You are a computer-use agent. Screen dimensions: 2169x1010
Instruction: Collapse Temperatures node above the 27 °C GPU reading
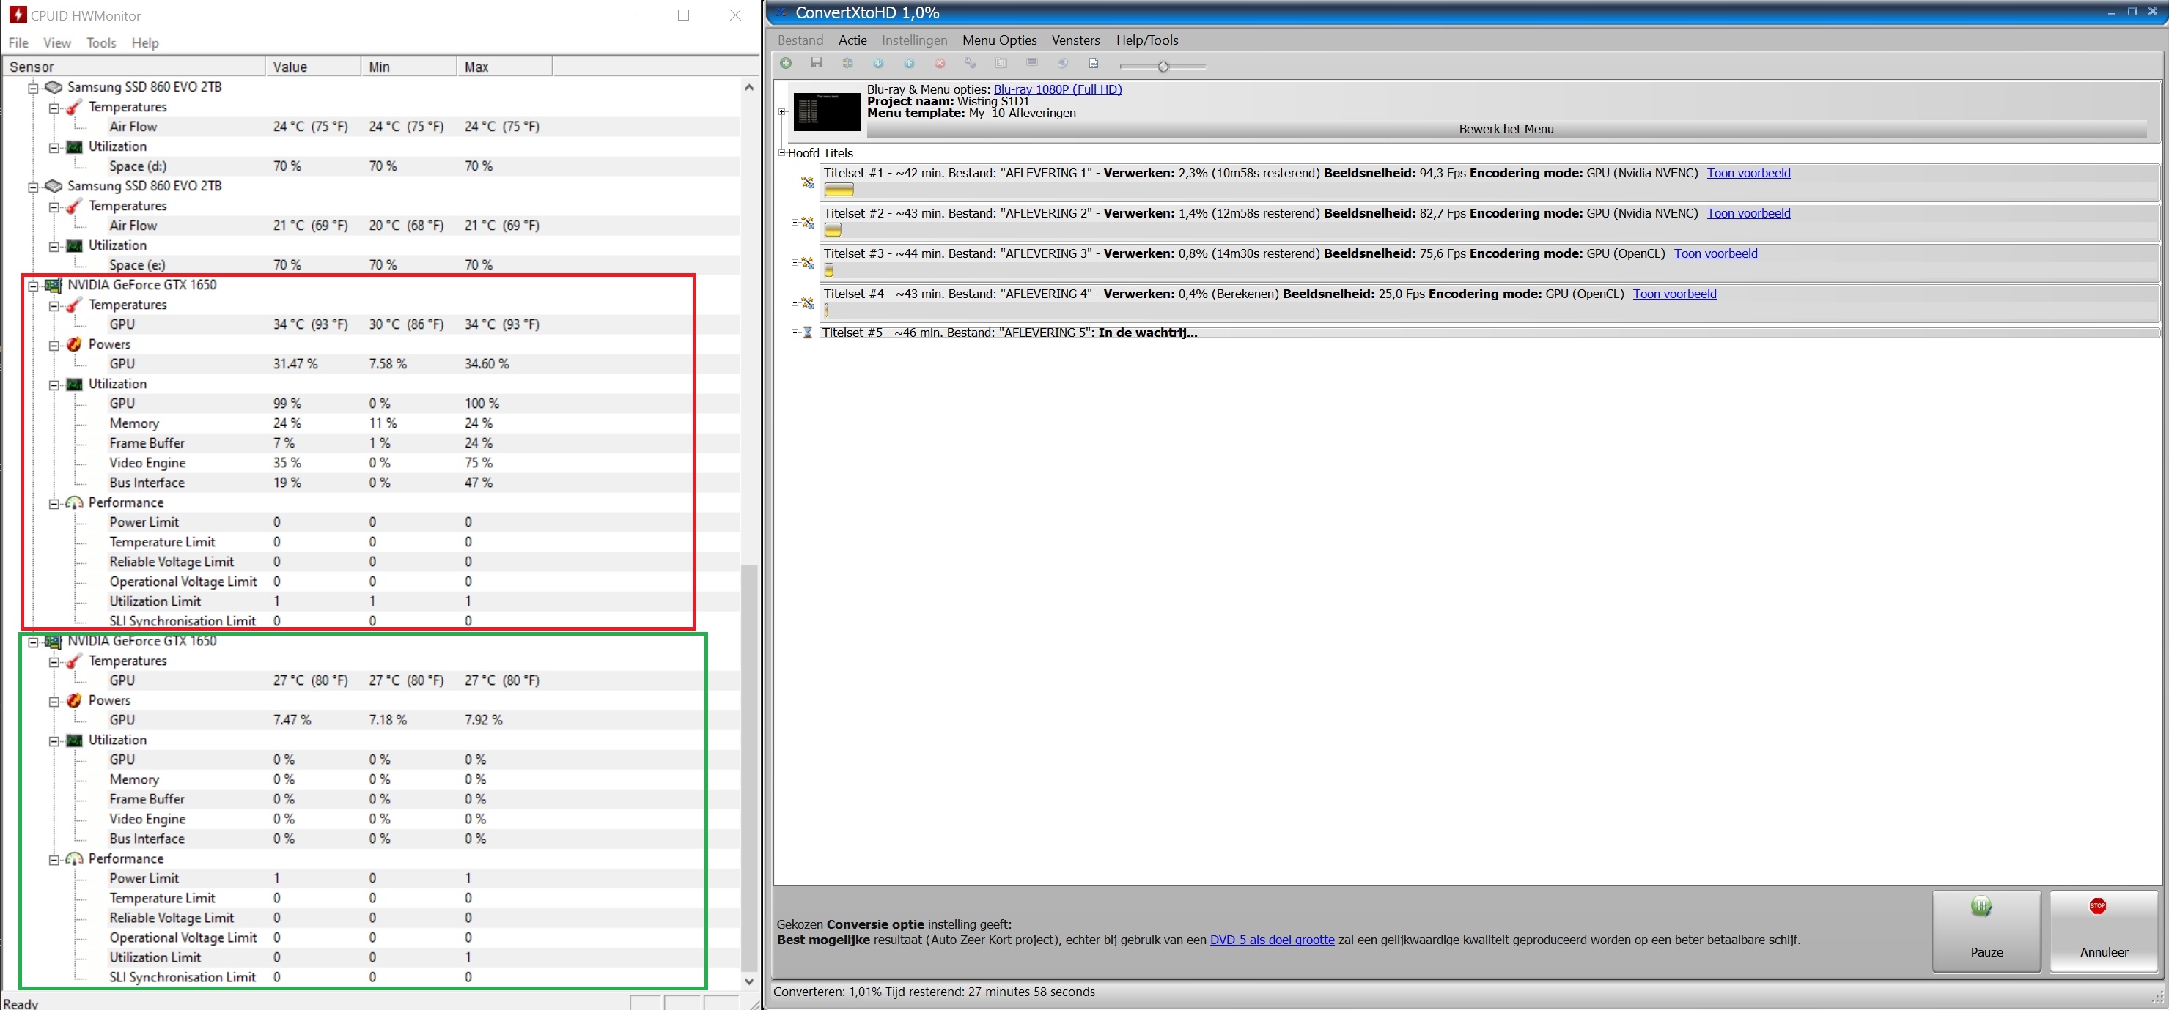[x=54, y=662]
